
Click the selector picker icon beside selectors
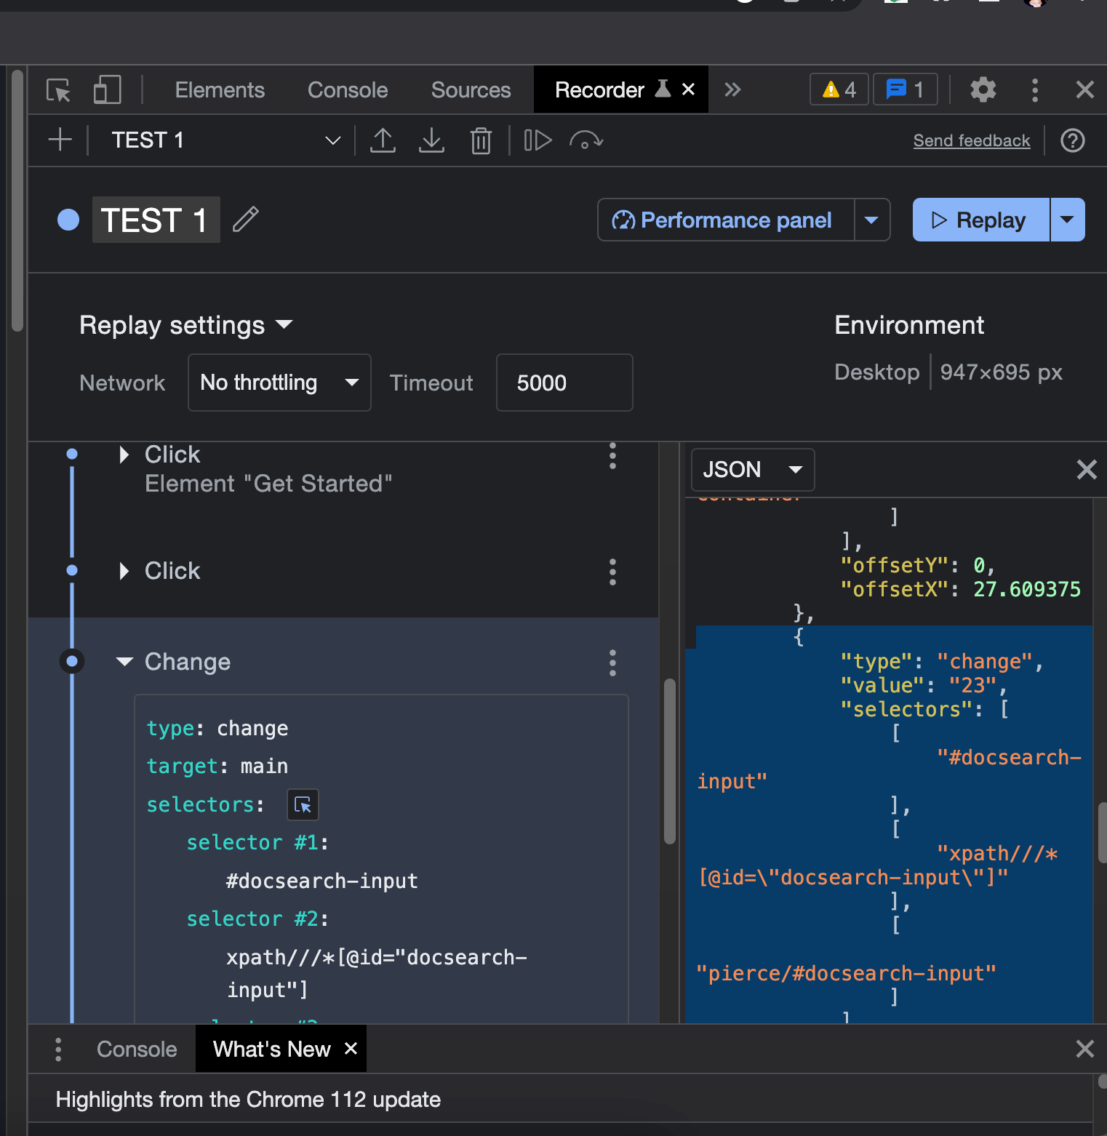pos(303,804)
